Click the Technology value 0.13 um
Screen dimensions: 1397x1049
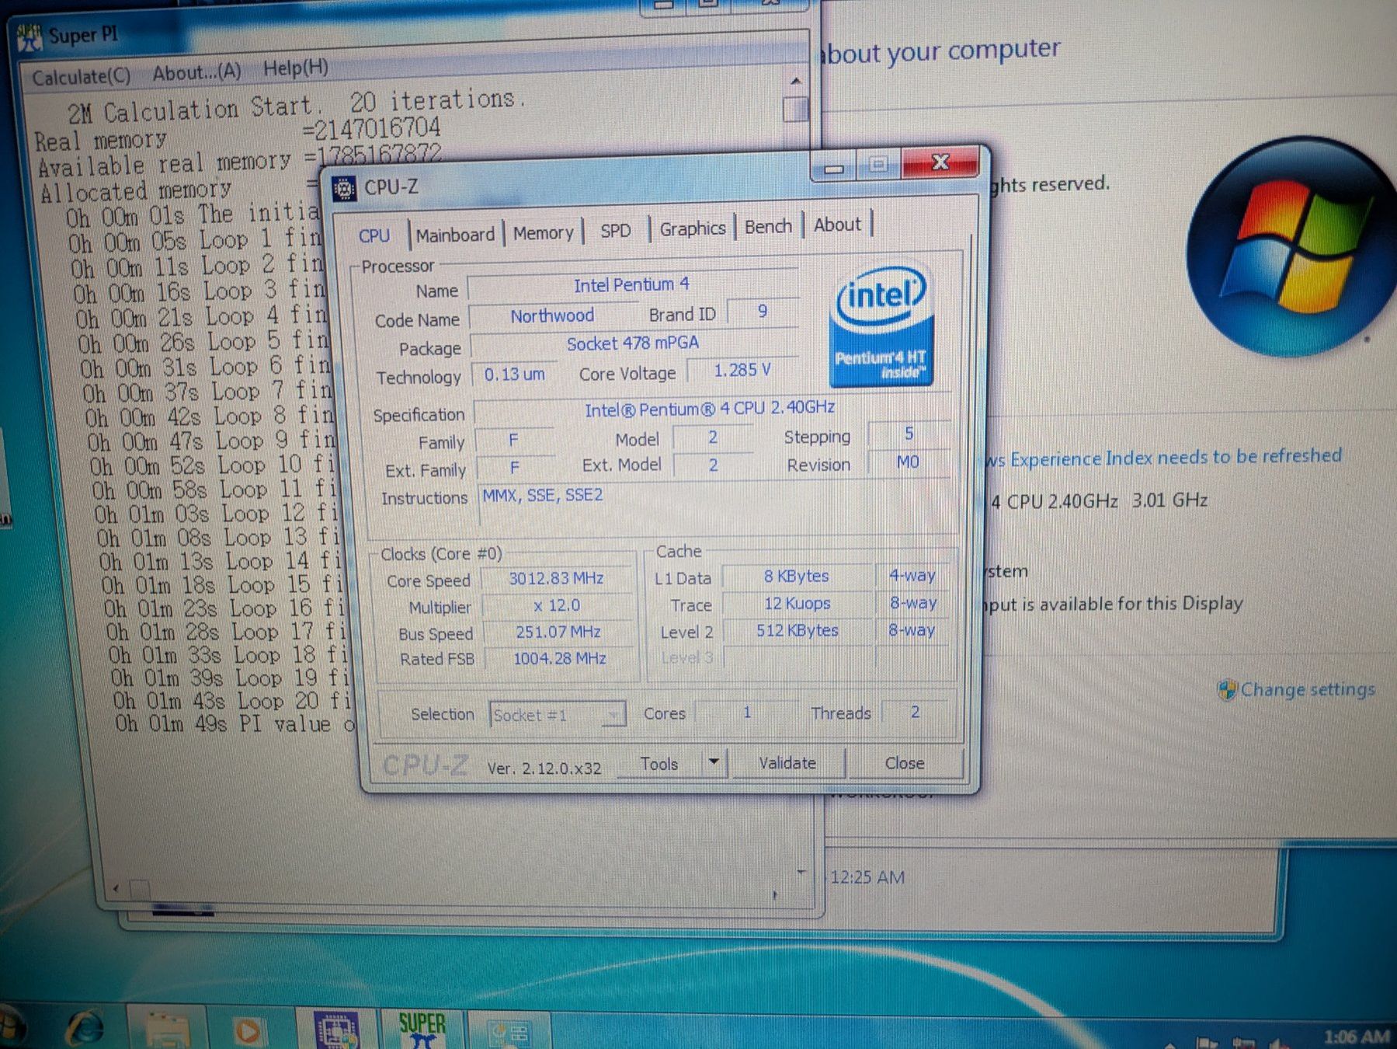514,375
